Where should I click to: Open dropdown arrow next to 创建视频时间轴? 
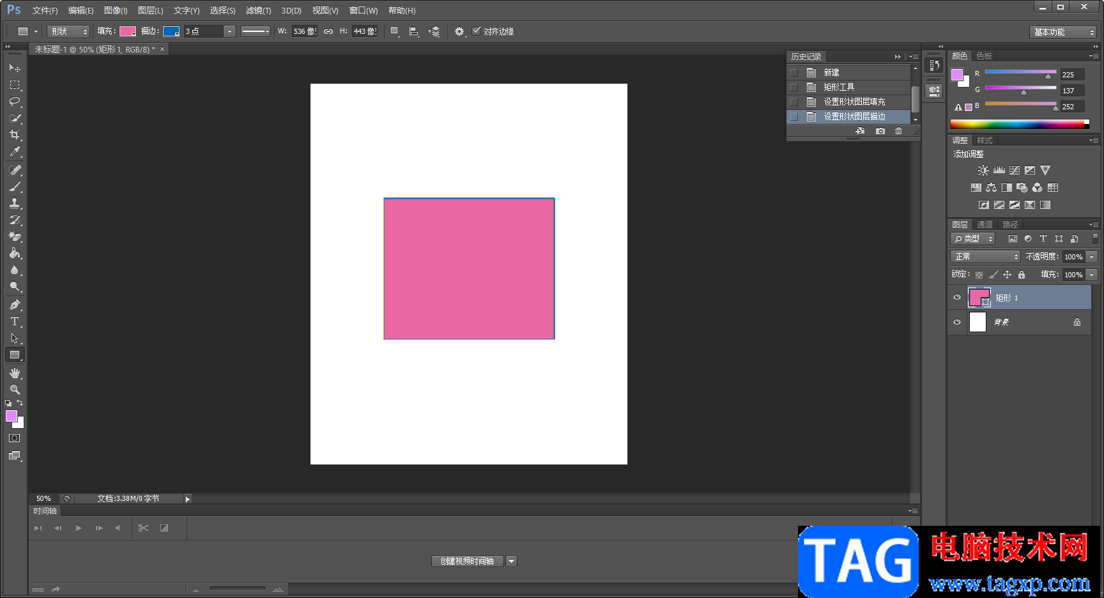511,561
